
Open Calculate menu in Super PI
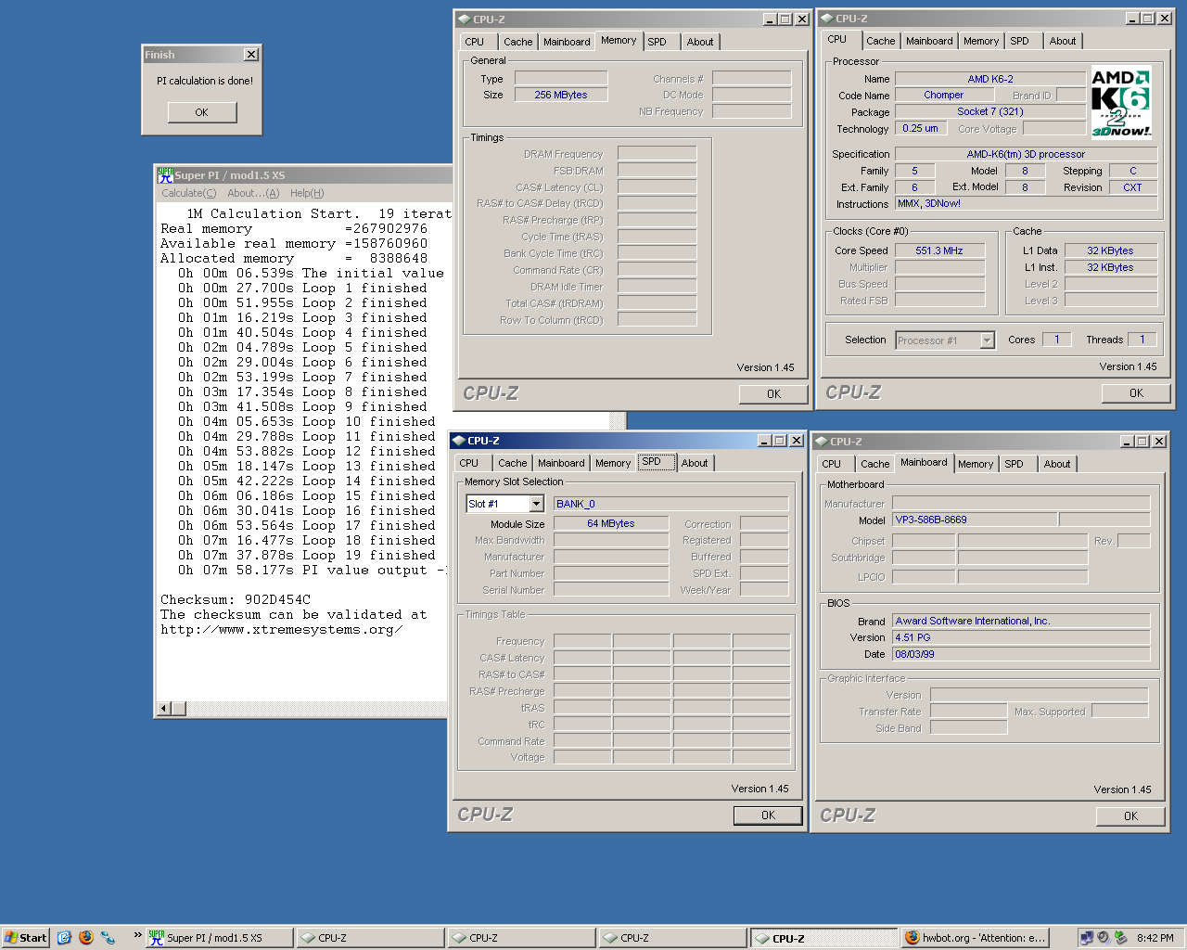coord(188,193)
